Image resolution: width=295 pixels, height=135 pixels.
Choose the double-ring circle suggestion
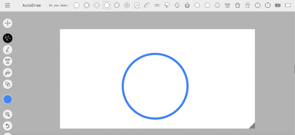117,5
